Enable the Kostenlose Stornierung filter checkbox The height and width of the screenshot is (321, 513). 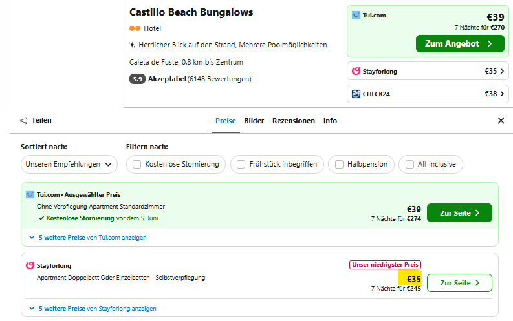tap(136, 164)
